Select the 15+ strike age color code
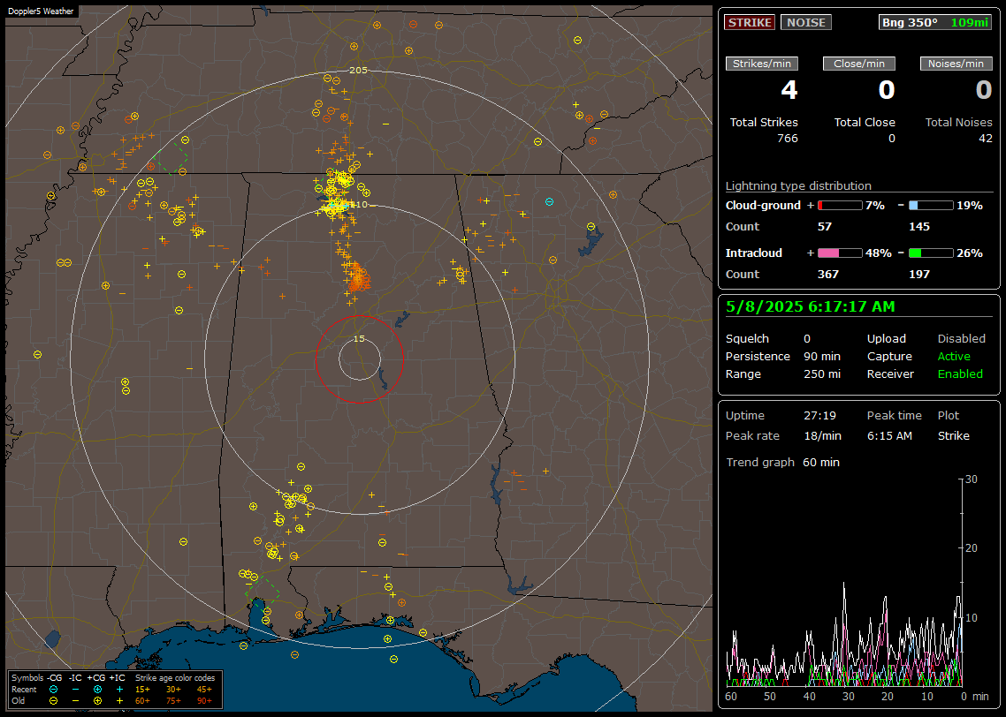The width and height of the screenshot is (1006, 717). [142, 690]
